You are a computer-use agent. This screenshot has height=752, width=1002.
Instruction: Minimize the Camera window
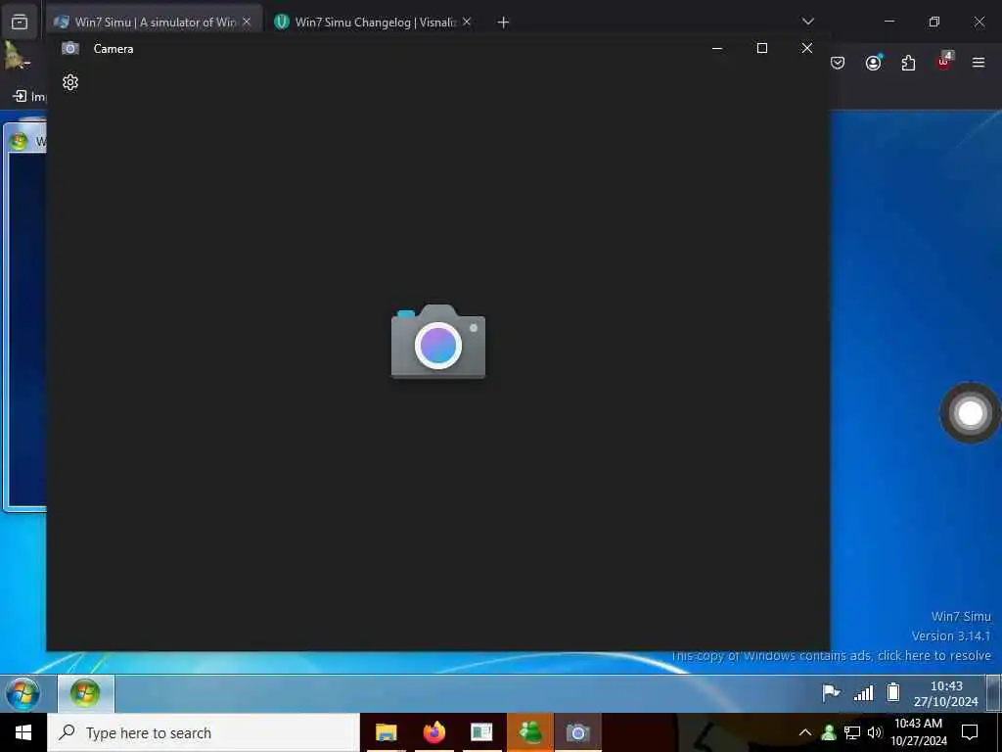click(717, 49)
